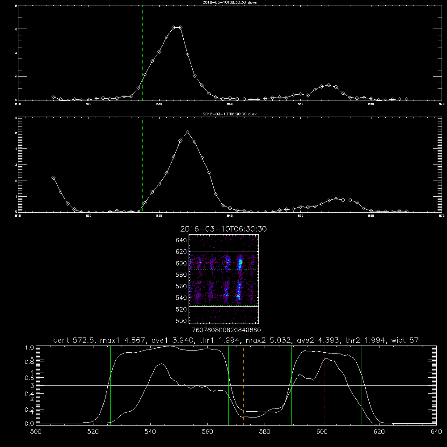Click bottom plot x-axis label 560
Screen dimensions: 447x447
[207, 432]
